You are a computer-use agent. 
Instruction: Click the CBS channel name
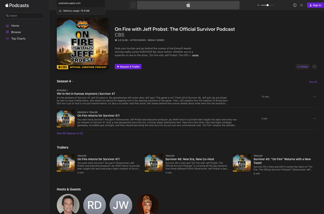click(120, 35)
